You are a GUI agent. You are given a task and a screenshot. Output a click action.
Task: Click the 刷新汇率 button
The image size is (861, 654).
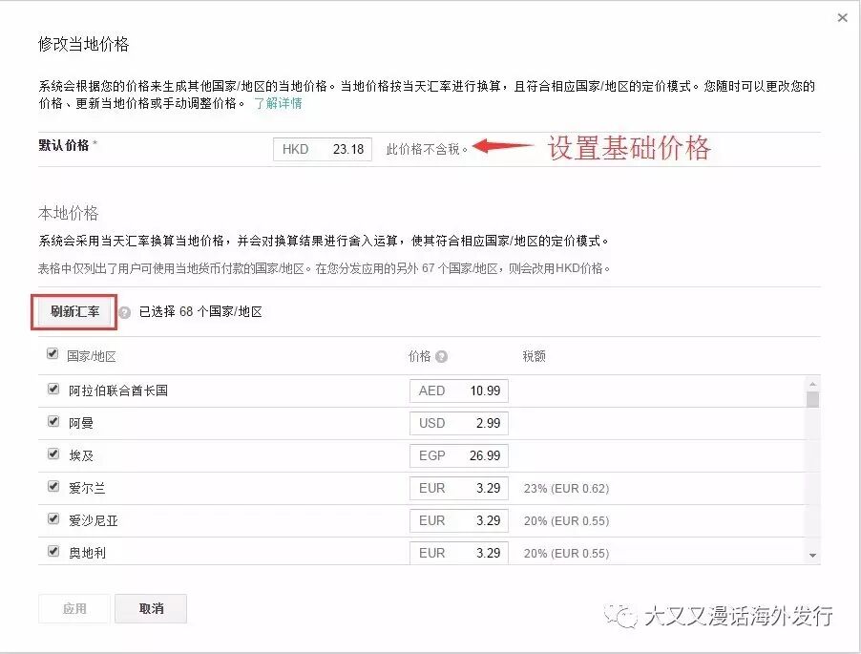(x=73, y=311)
